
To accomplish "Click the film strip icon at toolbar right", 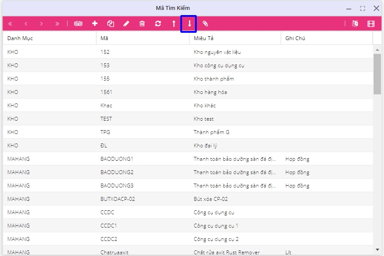I will 371,24.
